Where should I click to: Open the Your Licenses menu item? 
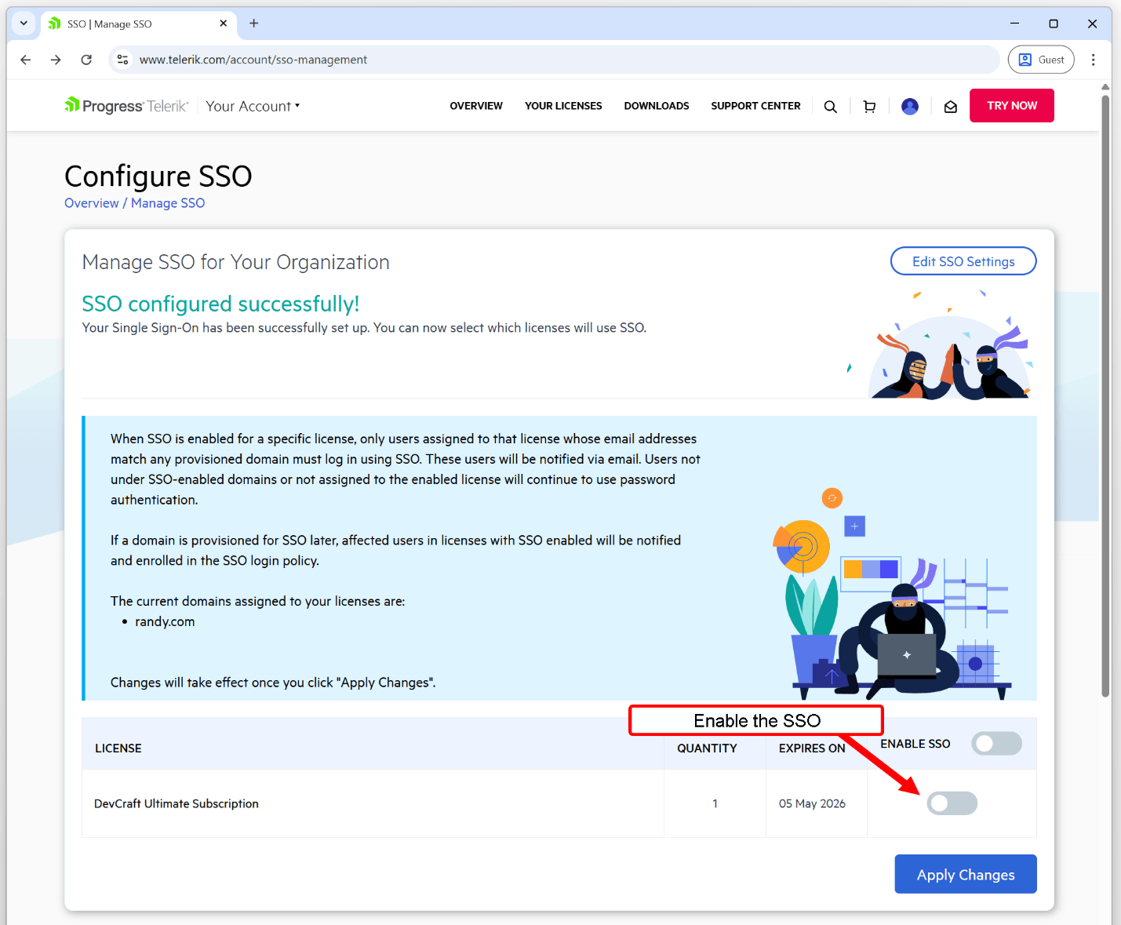(x=563, y=106)
